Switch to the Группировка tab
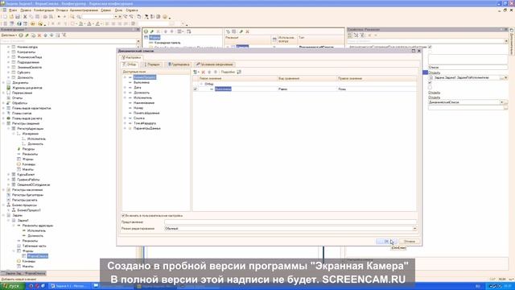This screenshot has height=290, width=515. 179,64
